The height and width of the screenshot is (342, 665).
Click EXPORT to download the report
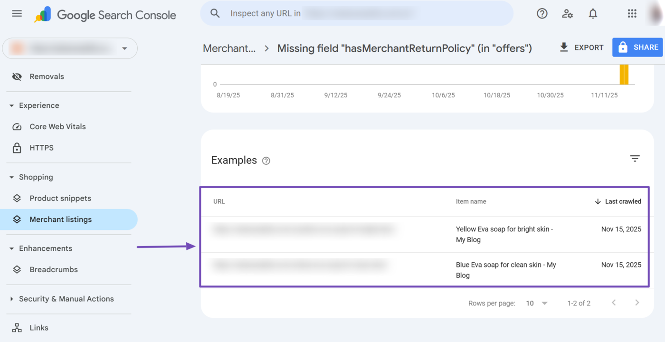click(x=581, y=47)
